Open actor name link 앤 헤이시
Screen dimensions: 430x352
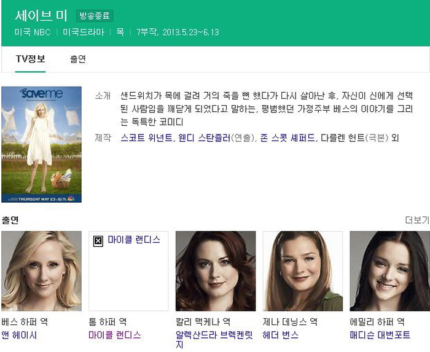pos(19,335)
